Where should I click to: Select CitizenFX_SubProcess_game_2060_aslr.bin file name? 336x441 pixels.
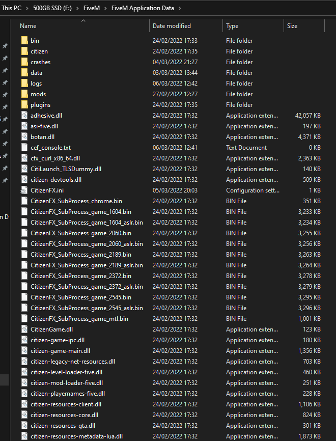click(x=87, y=243)
